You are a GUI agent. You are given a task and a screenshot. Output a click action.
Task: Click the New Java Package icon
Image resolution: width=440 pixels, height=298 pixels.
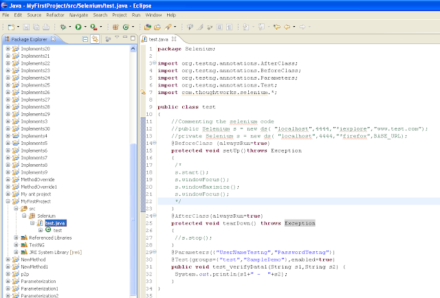pos(115,27)
